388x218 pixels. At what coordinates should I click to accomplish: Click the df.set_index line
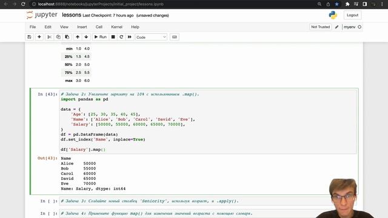coord(103,139)
